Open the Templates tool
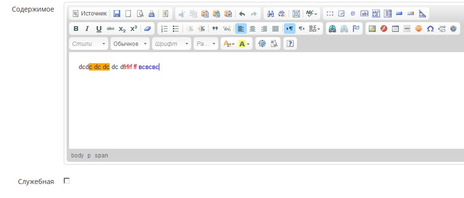 coord(165,14)
